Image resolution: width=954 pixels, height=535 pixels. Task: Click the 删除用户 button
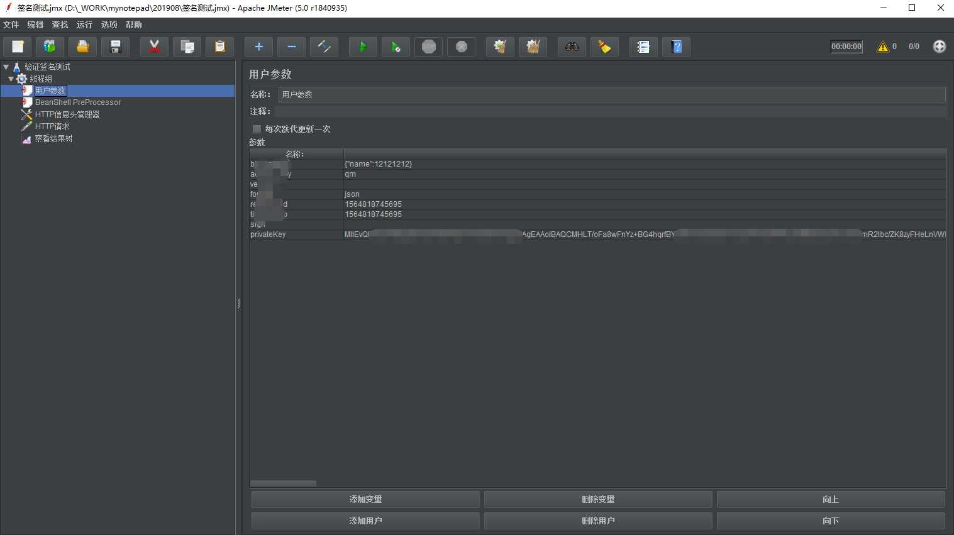(598, 521)
